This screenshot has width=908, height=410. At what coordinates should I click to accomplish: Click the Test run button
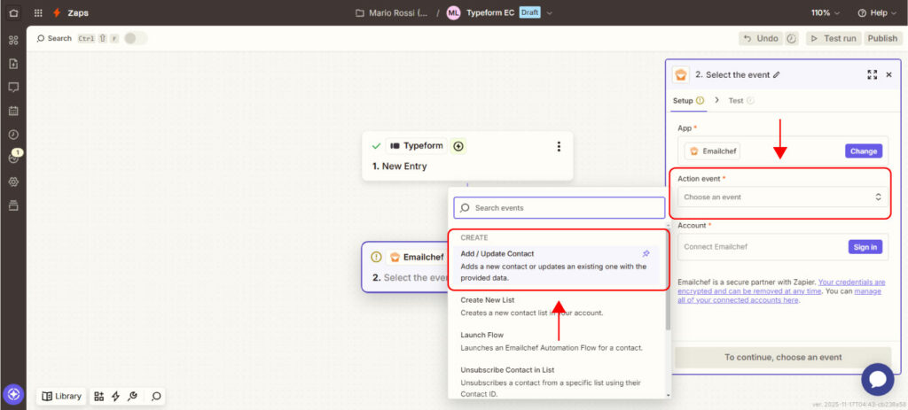coord(834,39)
